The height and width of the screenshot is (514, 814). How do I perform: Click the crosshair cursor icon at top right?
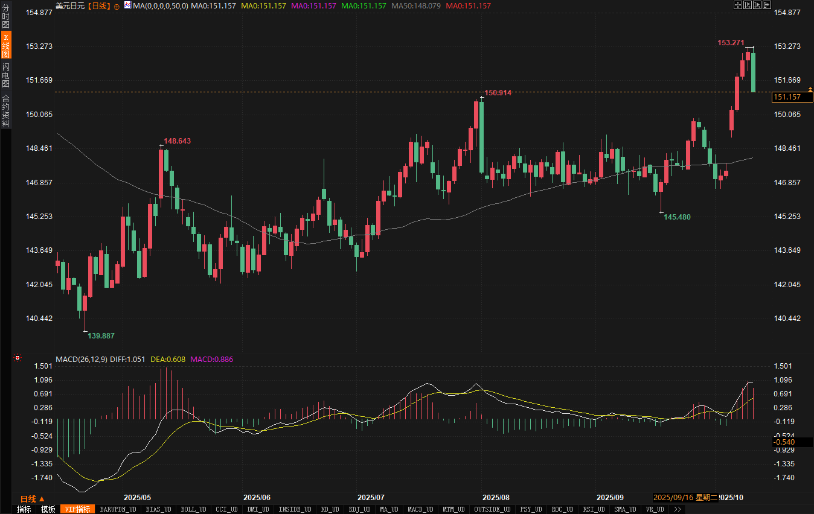[x=737, y=5]
